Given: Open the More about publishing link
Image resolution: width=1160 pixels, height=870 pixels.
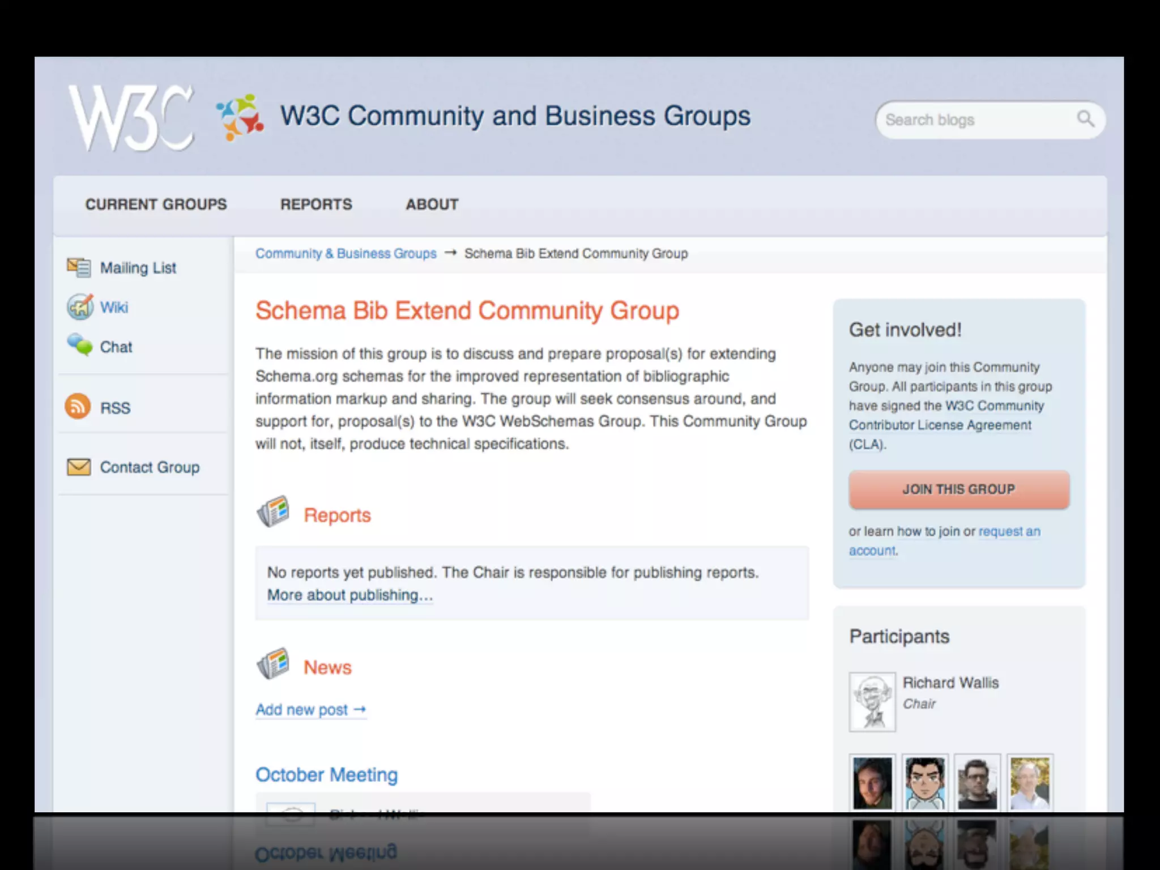Looking at the screenshot, I should [349, 595].
